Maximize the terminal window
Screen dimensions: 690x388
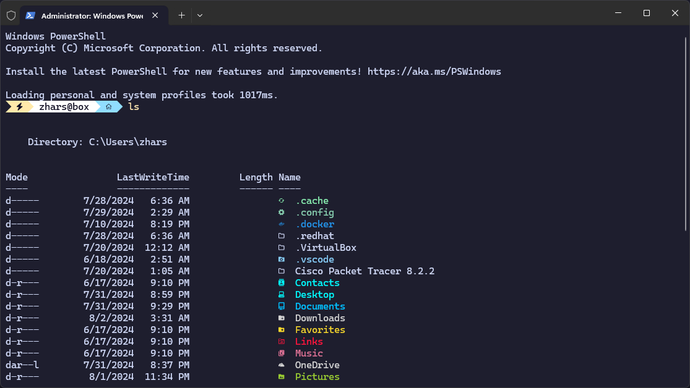click(x=647, y=13)
